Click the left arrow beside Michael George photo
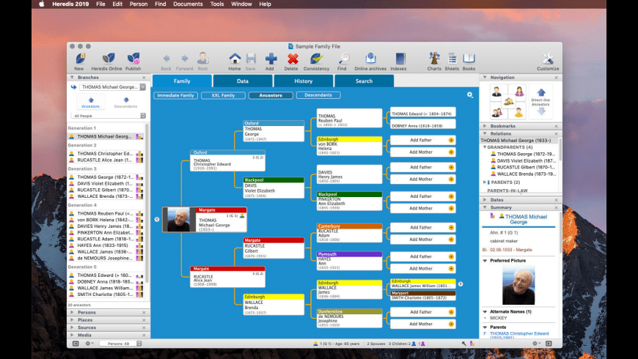This screenshot has height=359, width=638. [157, 219]
